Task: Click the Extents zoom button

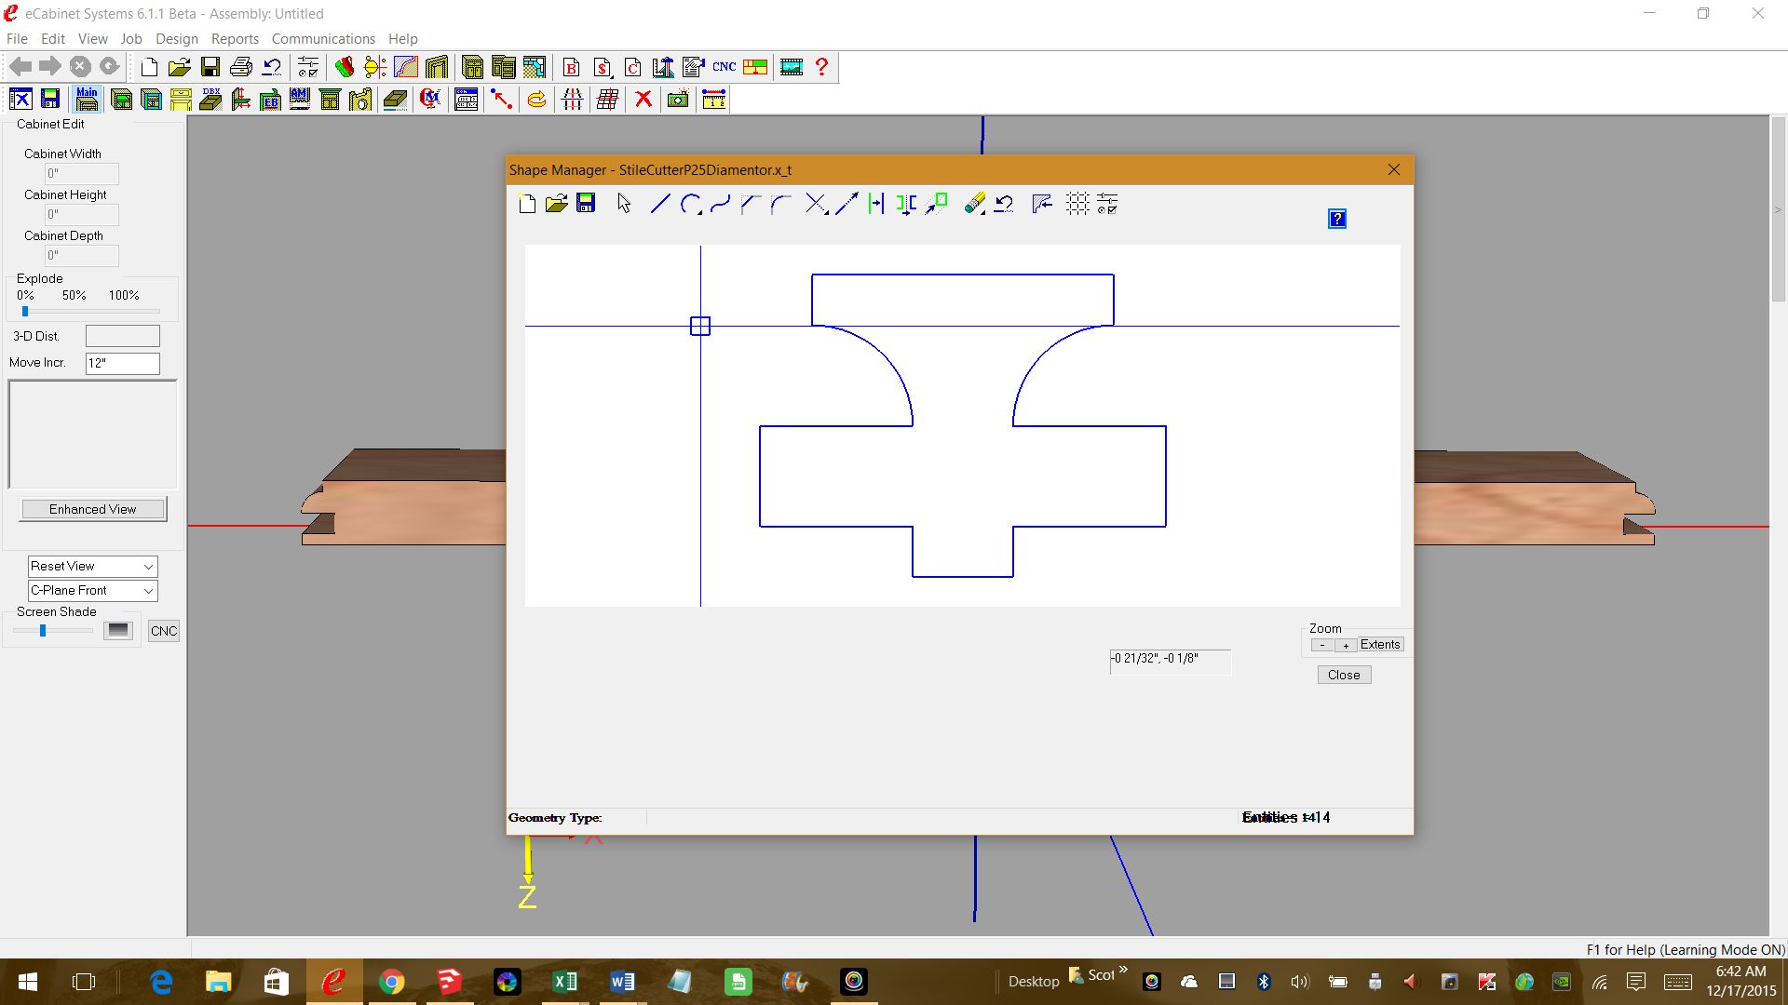Action: [x=1379, y=645]
